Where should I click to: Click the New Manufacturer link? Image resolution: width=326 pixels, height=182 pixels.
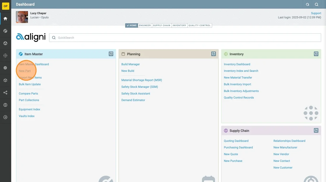tap(285, 147)
